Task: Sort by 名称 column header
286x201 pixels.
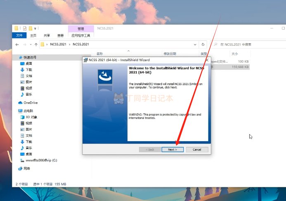Action: (99, 54)
